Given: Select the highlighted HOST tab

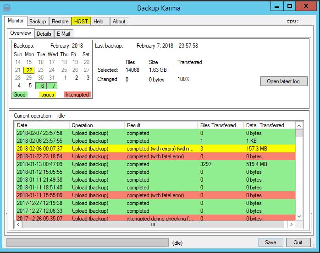Looking at the screenshot, I should pos(81,22).
